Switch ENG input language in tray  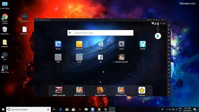pos(180,109)
